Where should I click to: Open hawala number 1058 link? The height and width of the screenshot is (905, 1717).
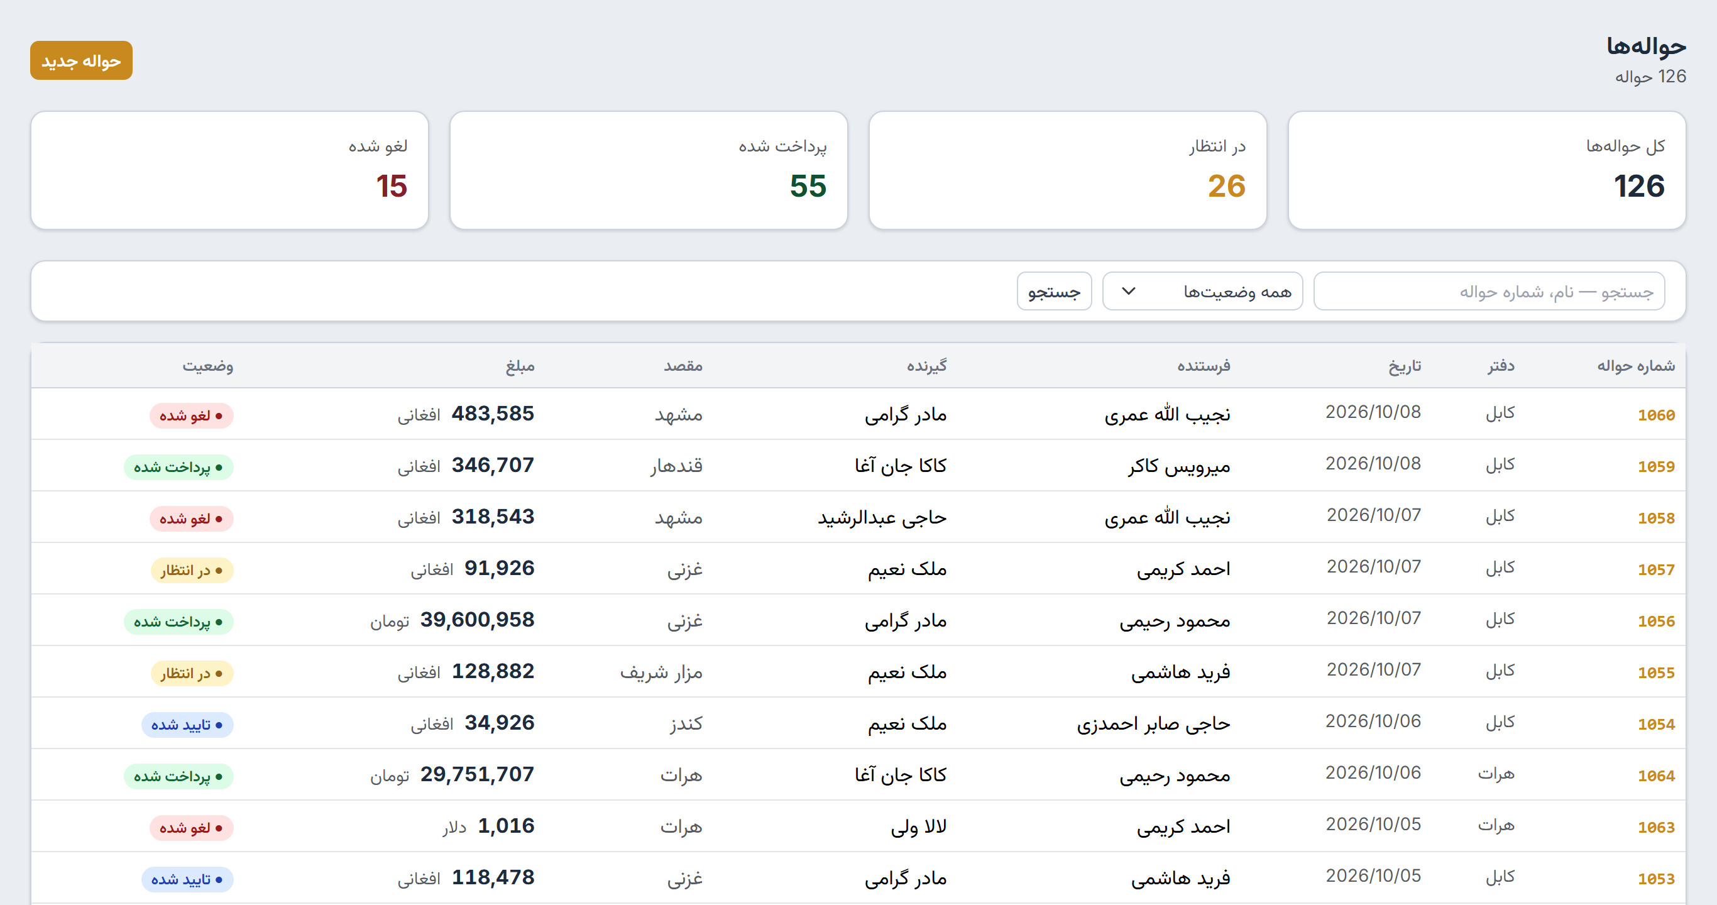tap(1655, 518)
